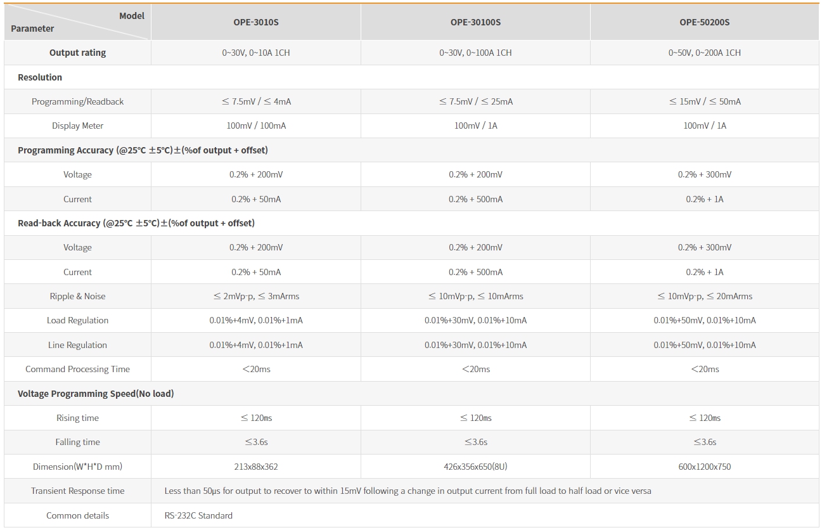This screenshot has width=822, height=530.
Task: Select Voltage Programming Speed section heading
Action: pos(96,394)
